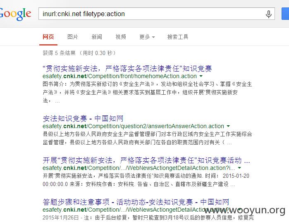Screen dimensions: 289x222
Task: Expand arrow beside WebNewsActiongetDetailAction.action?i... URL
Action: pyautogui.click(x=239, y=168)
